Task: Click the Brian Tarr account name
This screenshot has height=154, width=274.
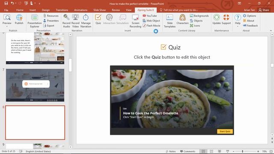Action: pos(249,10)
